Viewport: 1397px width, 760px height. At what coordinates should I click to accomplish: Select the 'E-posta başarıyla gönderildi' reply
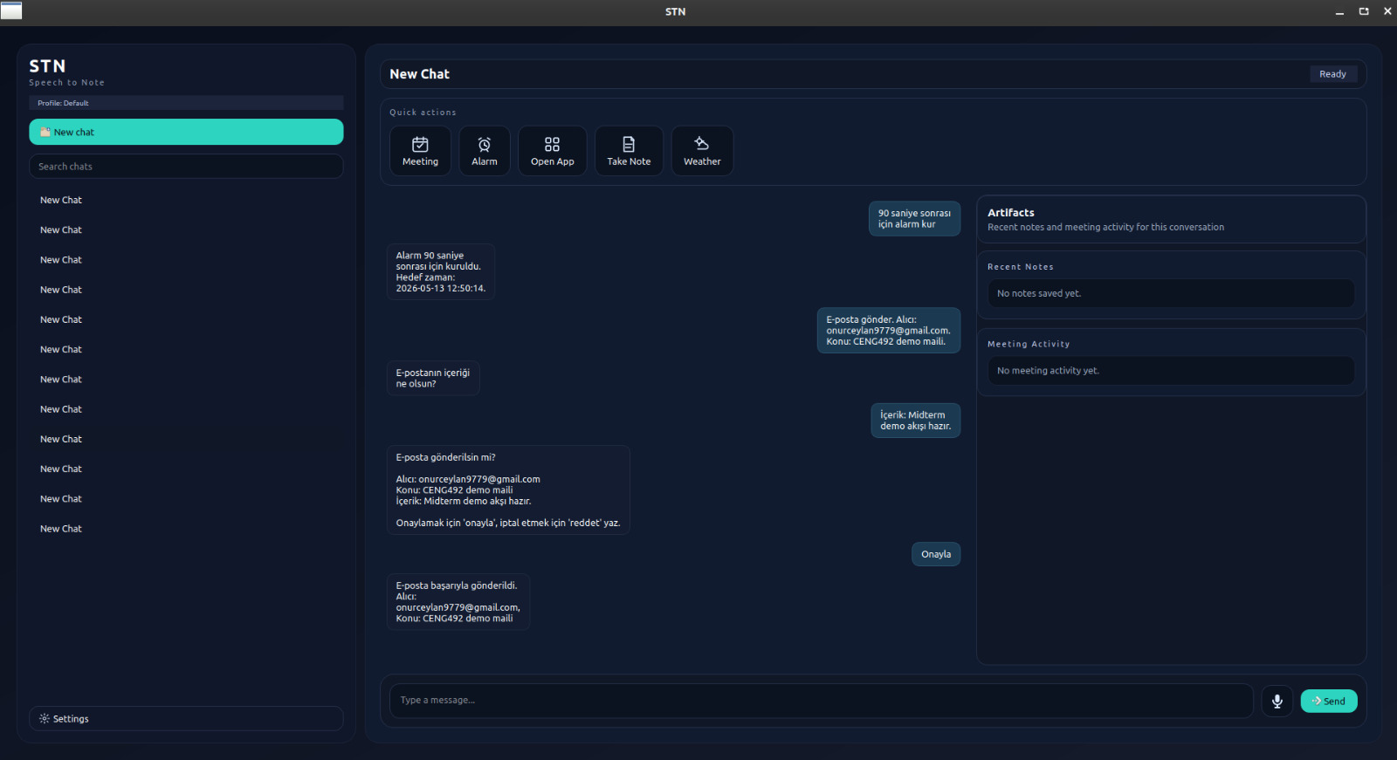458,602
